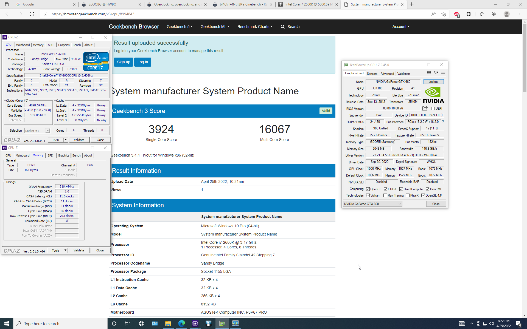This screenshot has height=329, width=527.
Task: Expand the Geekbench ML dropdown menu
Action: [215, 27]
